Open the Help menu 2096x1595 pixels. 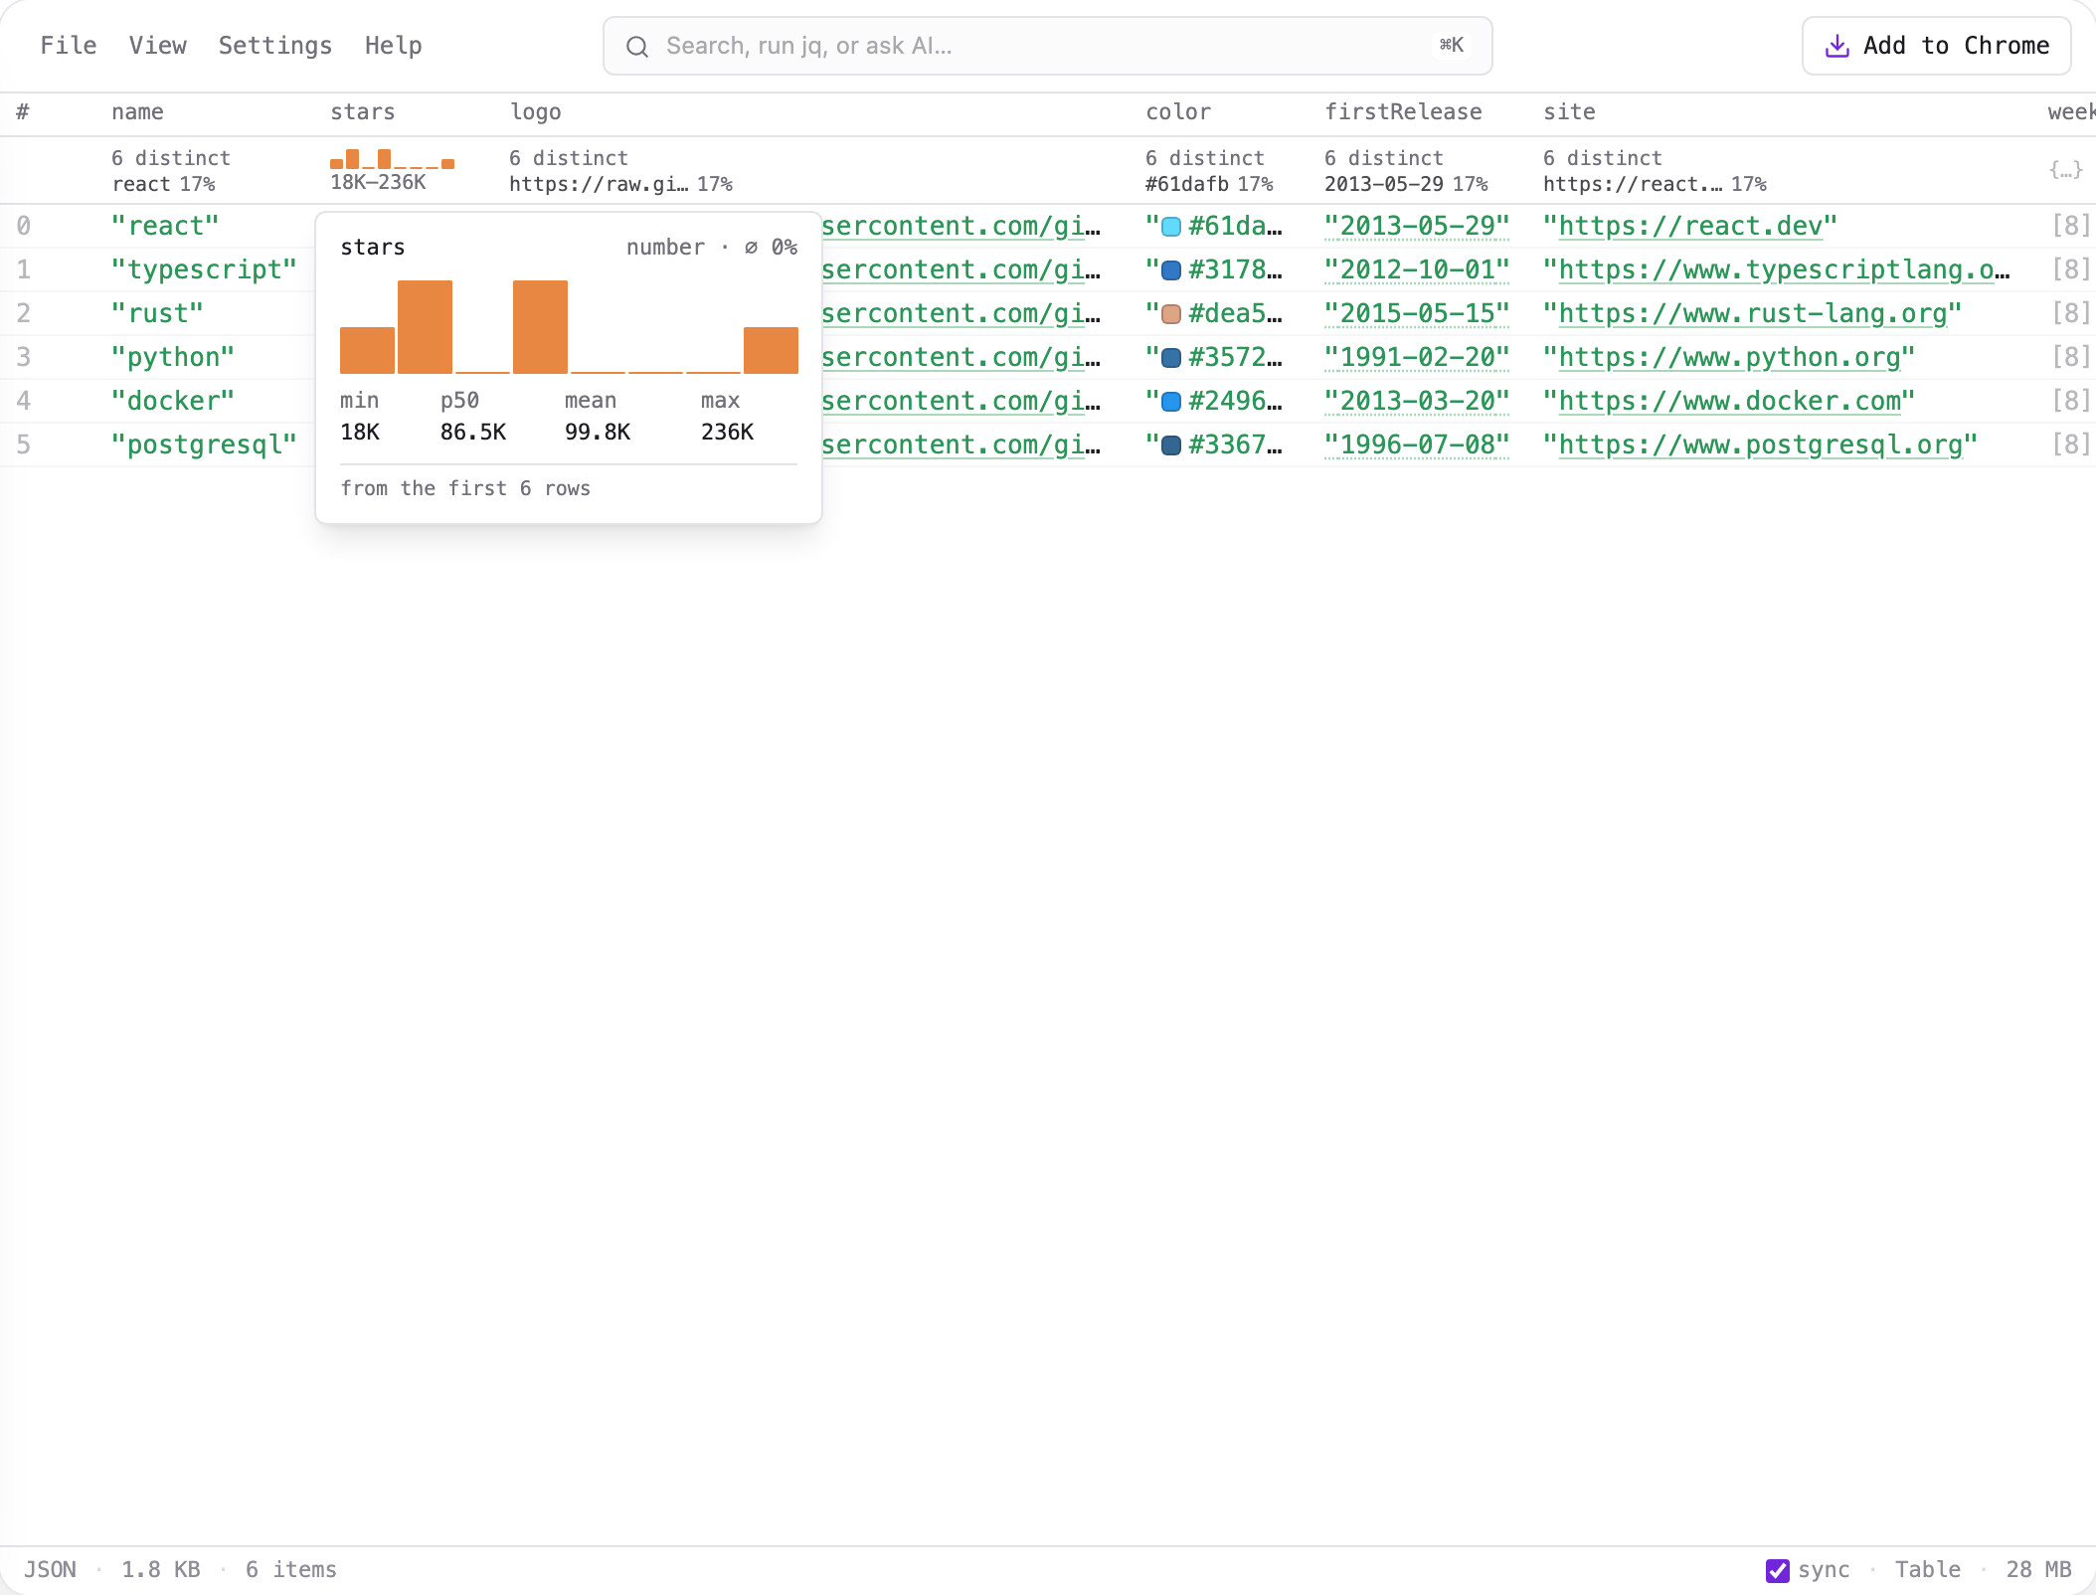[x=394, y=46]
